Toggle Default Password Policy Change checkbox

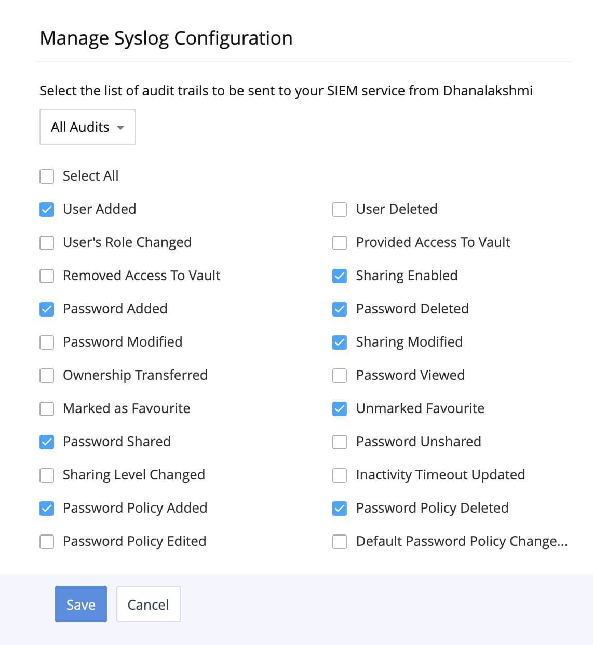point(340,542)
